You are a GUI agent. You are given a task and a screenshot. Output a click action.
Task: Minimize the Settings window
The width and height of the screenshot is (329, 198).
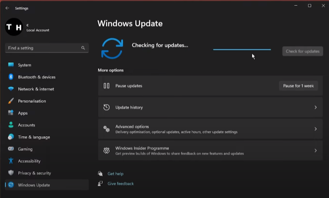(x=296, y=5)
